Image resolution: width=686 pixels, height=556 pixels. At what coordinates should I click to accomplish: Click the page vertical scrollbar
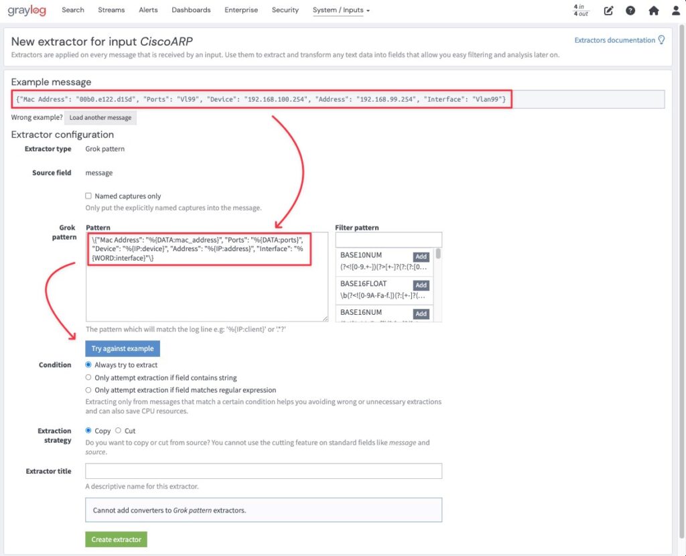681,280
